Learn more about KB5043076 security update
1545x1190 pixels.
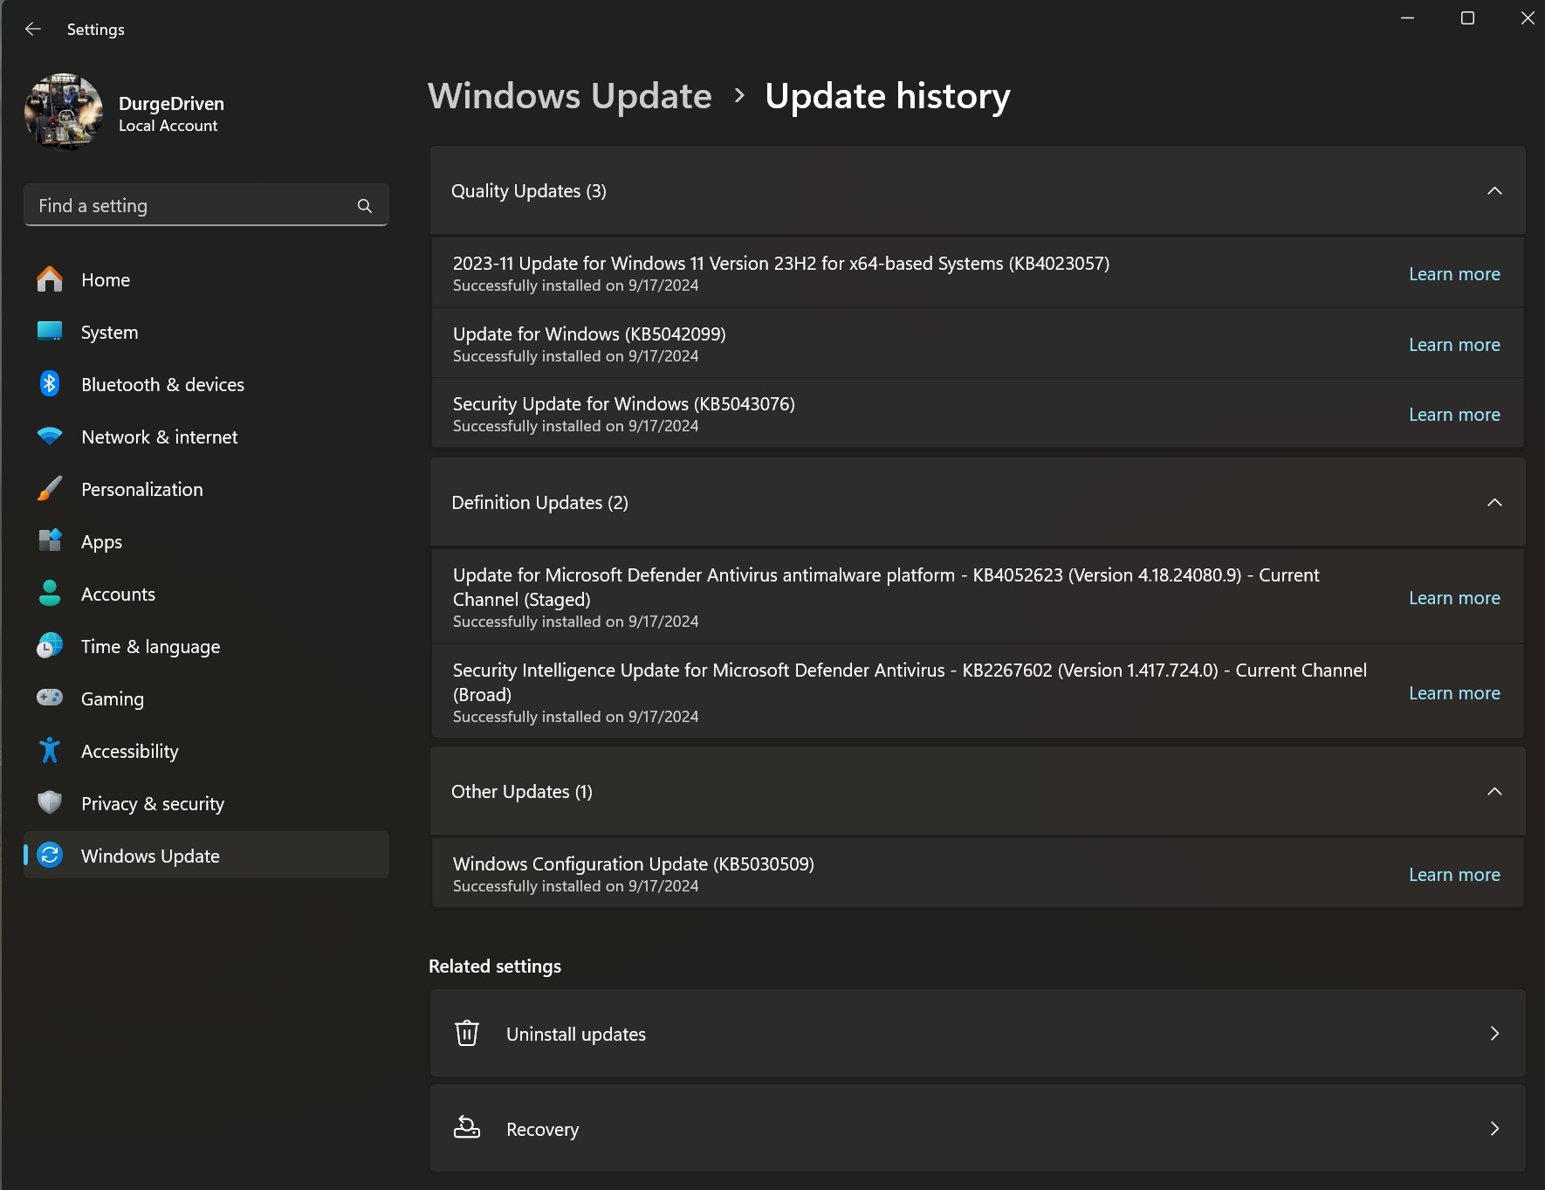(1454, 415)
